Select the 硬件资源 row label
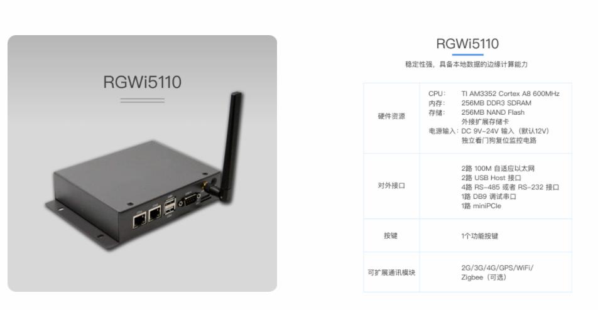This screenshot has height=310, width=598. (391, 117)
